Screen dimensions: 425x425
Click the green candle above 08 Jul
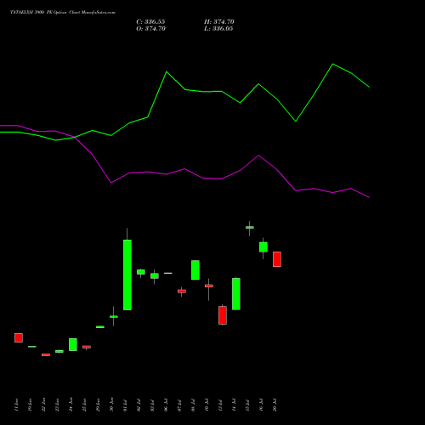tap(195, 270)
